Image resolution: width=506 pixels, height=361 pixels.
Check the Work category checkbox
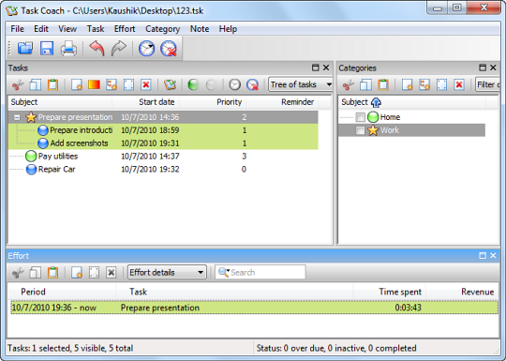(x=360, y=130)
